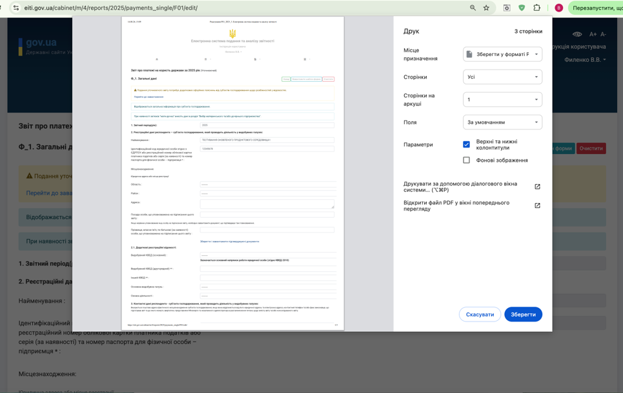Open the Филенко В.В. user menu
623x393 pixels.
[586, 60]
